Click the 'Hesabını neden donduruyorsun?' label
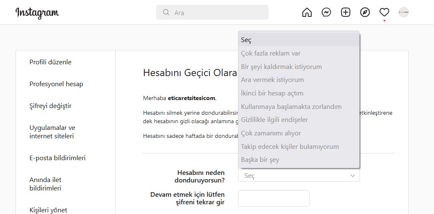This screenshot has width=434, height=214. [x=201, y=176]
